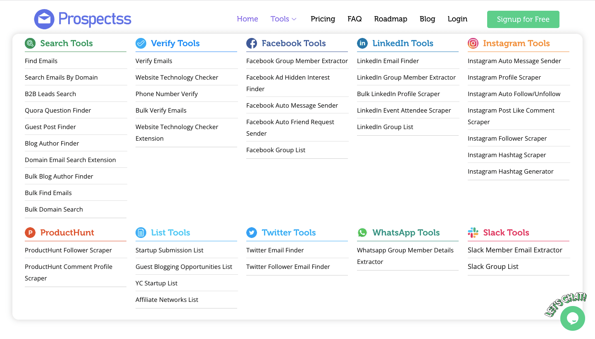The height and width of the screenshot is (339, 595).
Task: Open LinkedIn Event Attendee Scraper
Action: pos(404,111)
